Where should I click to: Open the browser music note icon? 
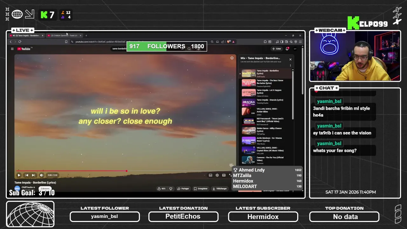point(277,42)
